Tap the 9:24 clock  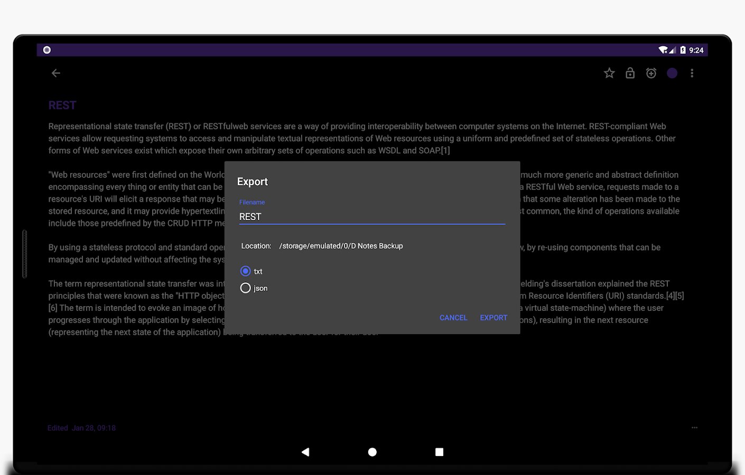pos(696,50)
